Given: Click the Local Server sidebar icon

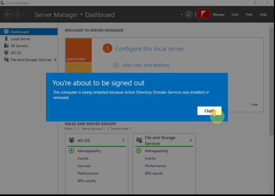Looking at the screenshot, I should coord(6,38).
